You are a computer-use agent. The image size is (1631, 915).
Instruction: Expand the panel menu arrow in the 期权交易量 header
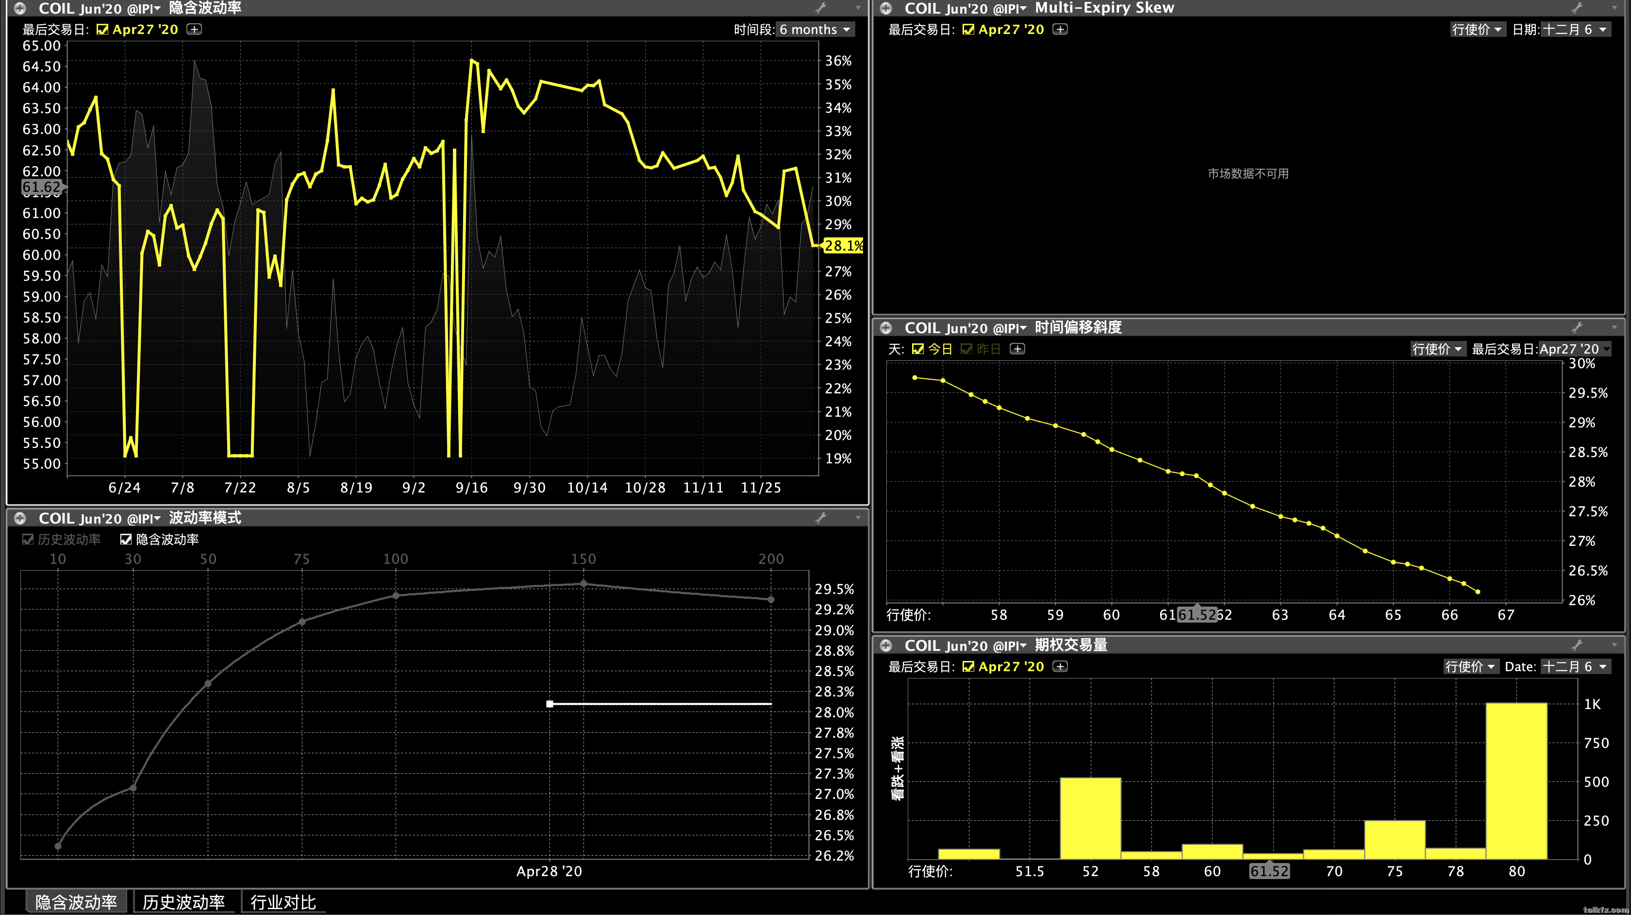point(1614,644)
